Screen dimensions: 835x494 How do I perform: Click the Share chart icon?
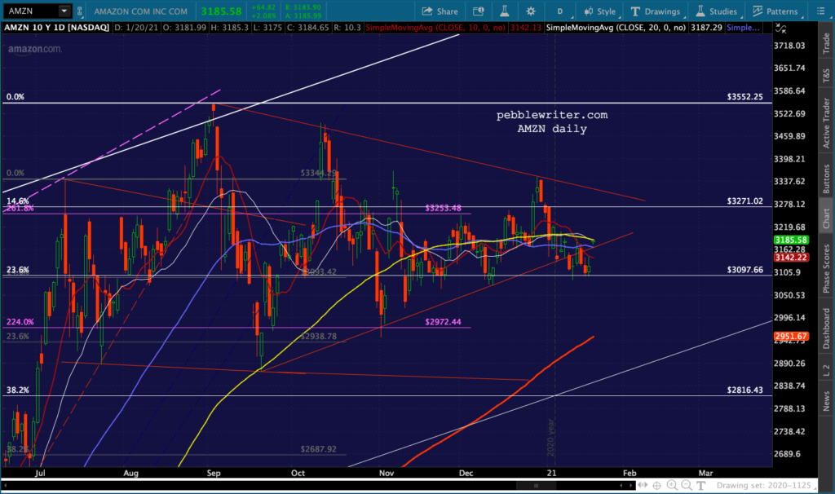tap(440, 11)
